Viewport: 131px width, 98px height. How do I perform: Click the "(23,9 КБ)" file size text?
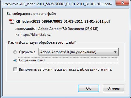pos(92,29)
